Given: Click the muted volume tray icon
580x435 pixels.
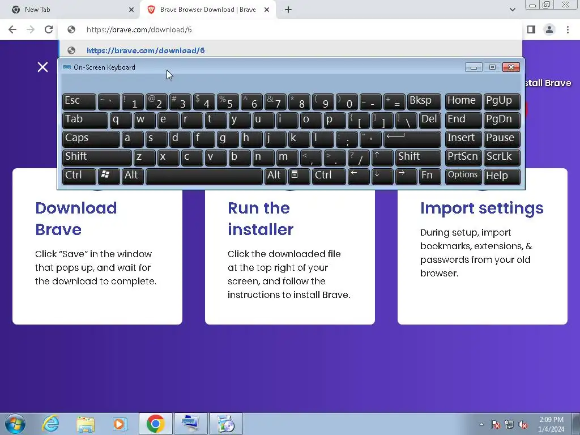Looking at the screenshot, I should click(x=523, y=425).
